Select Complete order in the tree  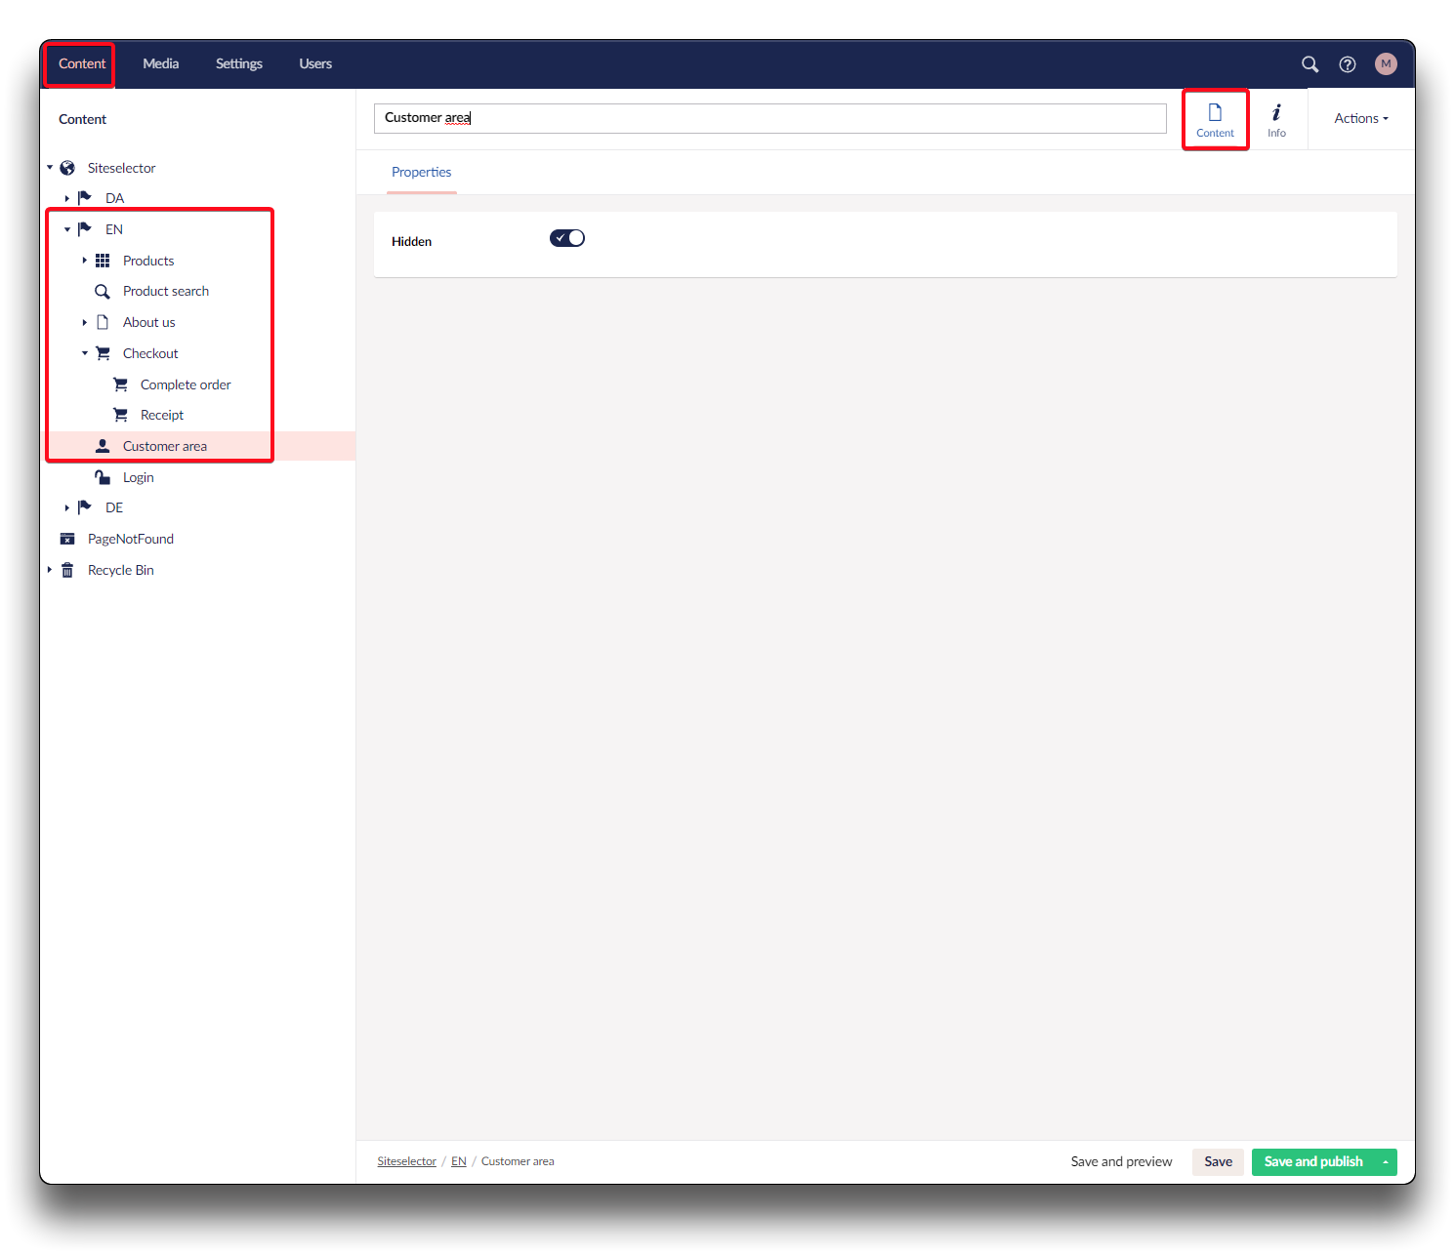click(186, 385)
